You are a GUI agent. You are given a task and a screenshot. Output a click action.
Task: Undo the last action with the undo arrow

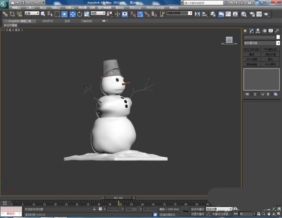point(29,3)
